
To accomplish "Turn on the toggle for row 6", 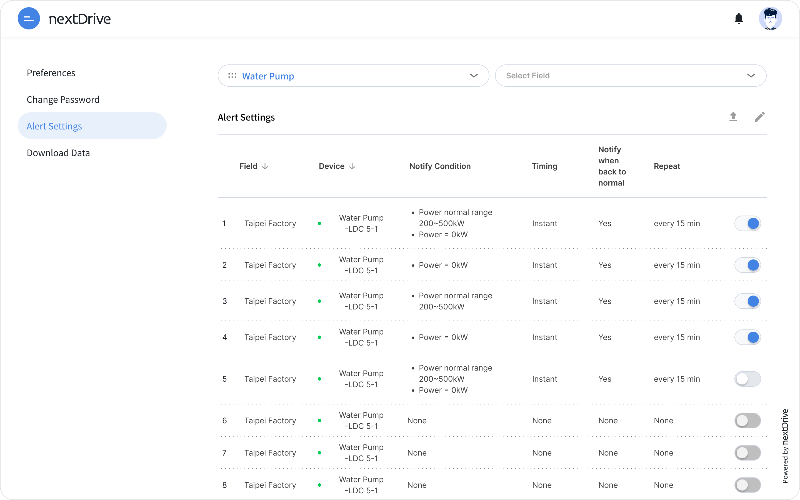I will (747, 421).
